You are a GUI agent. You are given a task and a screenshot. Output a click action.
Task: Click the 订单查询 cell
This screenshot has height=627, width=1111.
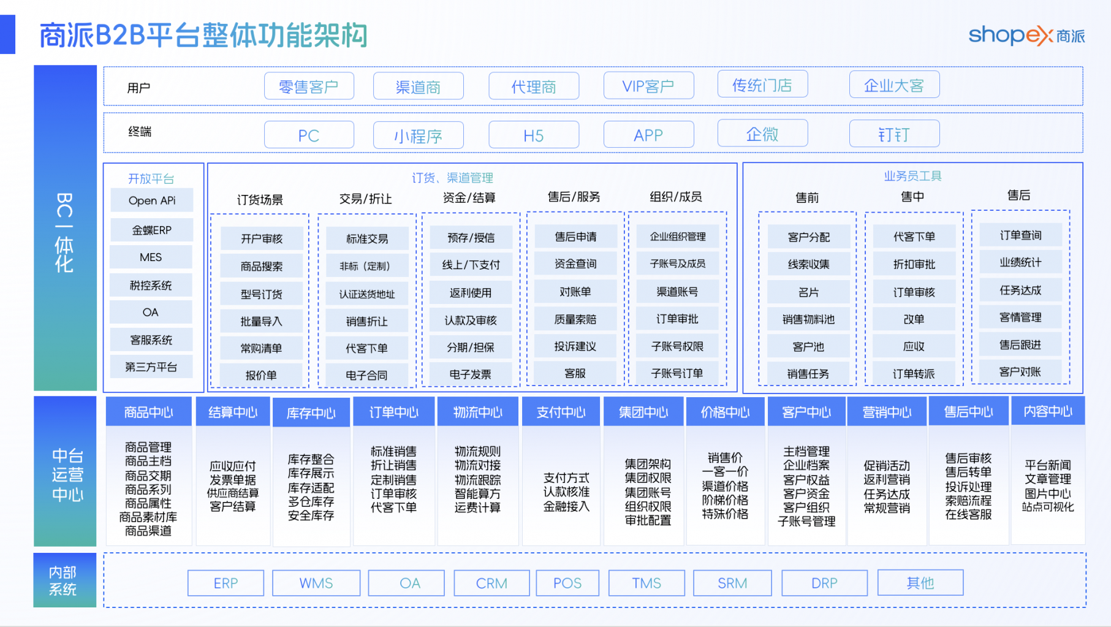pyautogui.click(x=1020, y=235)
